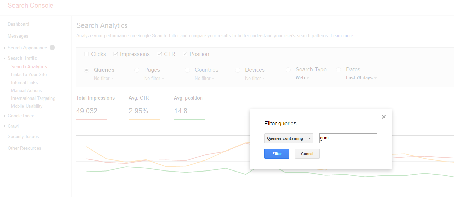Open Search Analytics in the sidebar

(x=29, y=67)
